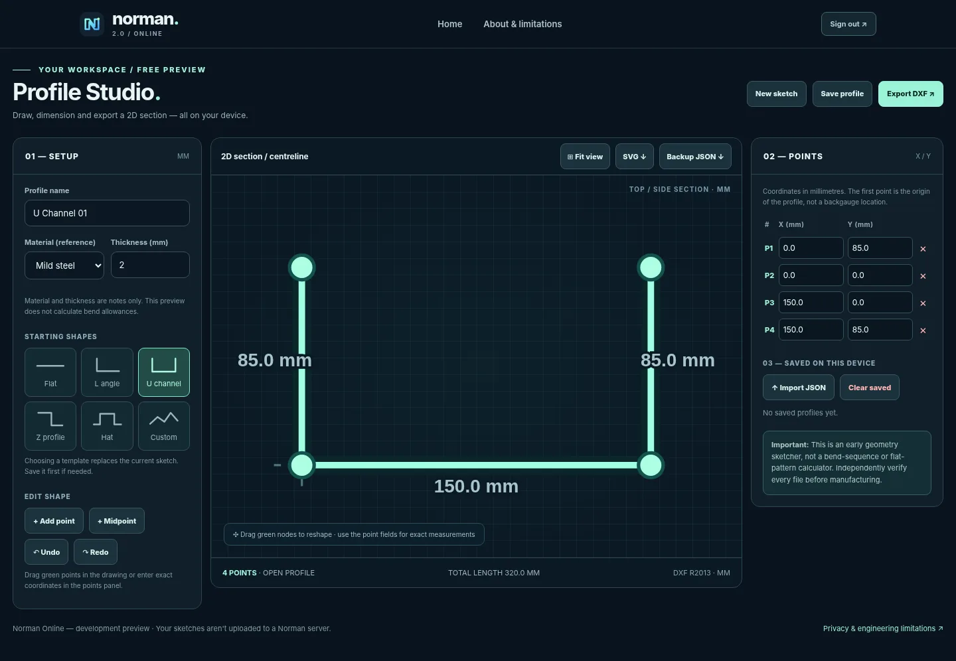Click the Backup JSON download button
The width and height of the screenshot is (956, 661).
(x=695, y=157)
